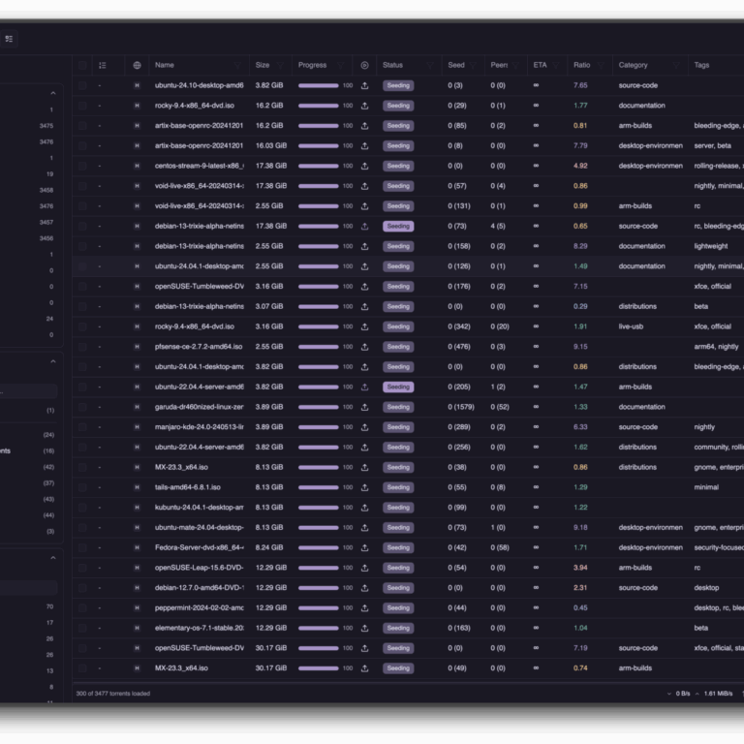Click seed count 0 (1579) cell
Viewport: 744px width, 744px height.
tap(461, 407)
